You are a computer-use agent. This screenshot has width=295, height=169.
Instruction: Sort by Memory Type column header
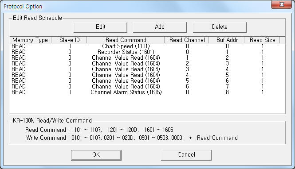tap(31, 40)
